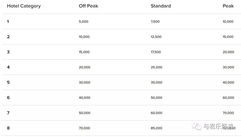Click the 60,000 peak value for category 6

click(229, 98)
